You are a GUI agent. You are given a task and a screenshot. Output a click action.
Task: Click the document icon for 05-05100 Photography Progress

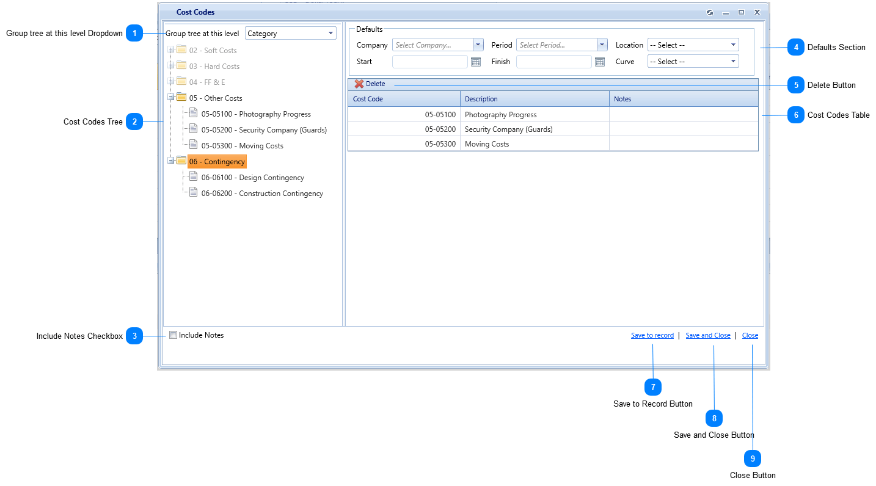pyautogui.click(x=192, y=114)
